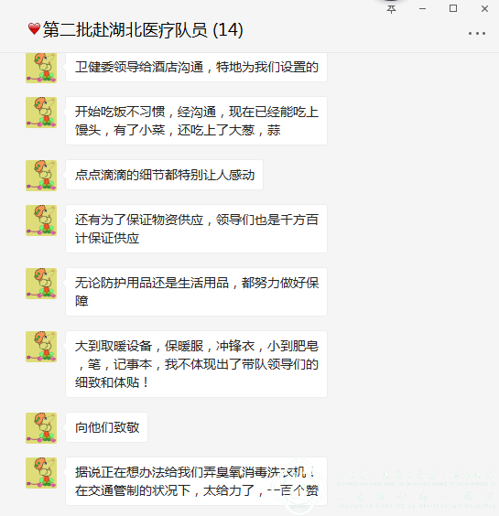Click avatar beside 大到取暖设备 message

click(x=41, y=347)
